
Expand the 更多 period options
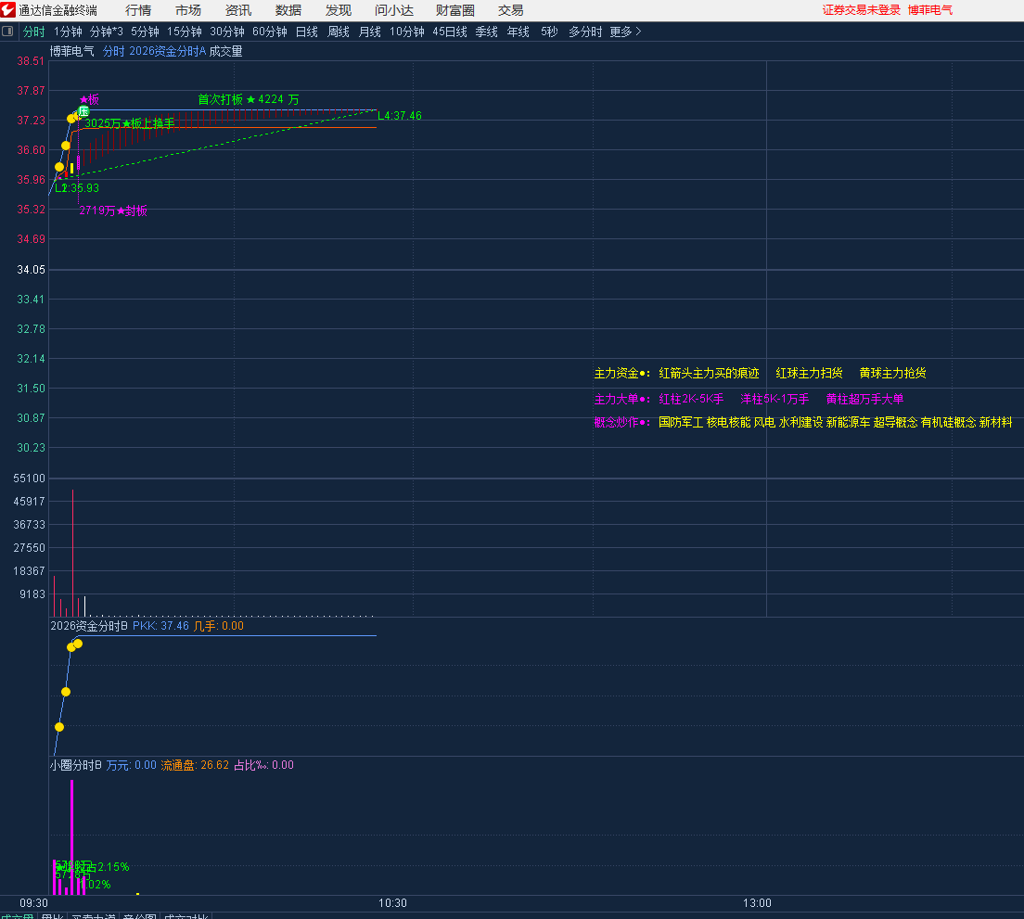coord(625,32)
